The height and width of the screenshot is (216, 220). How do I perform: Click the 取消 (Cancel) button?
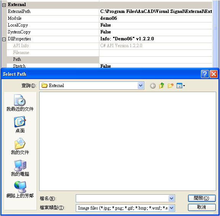202,207
